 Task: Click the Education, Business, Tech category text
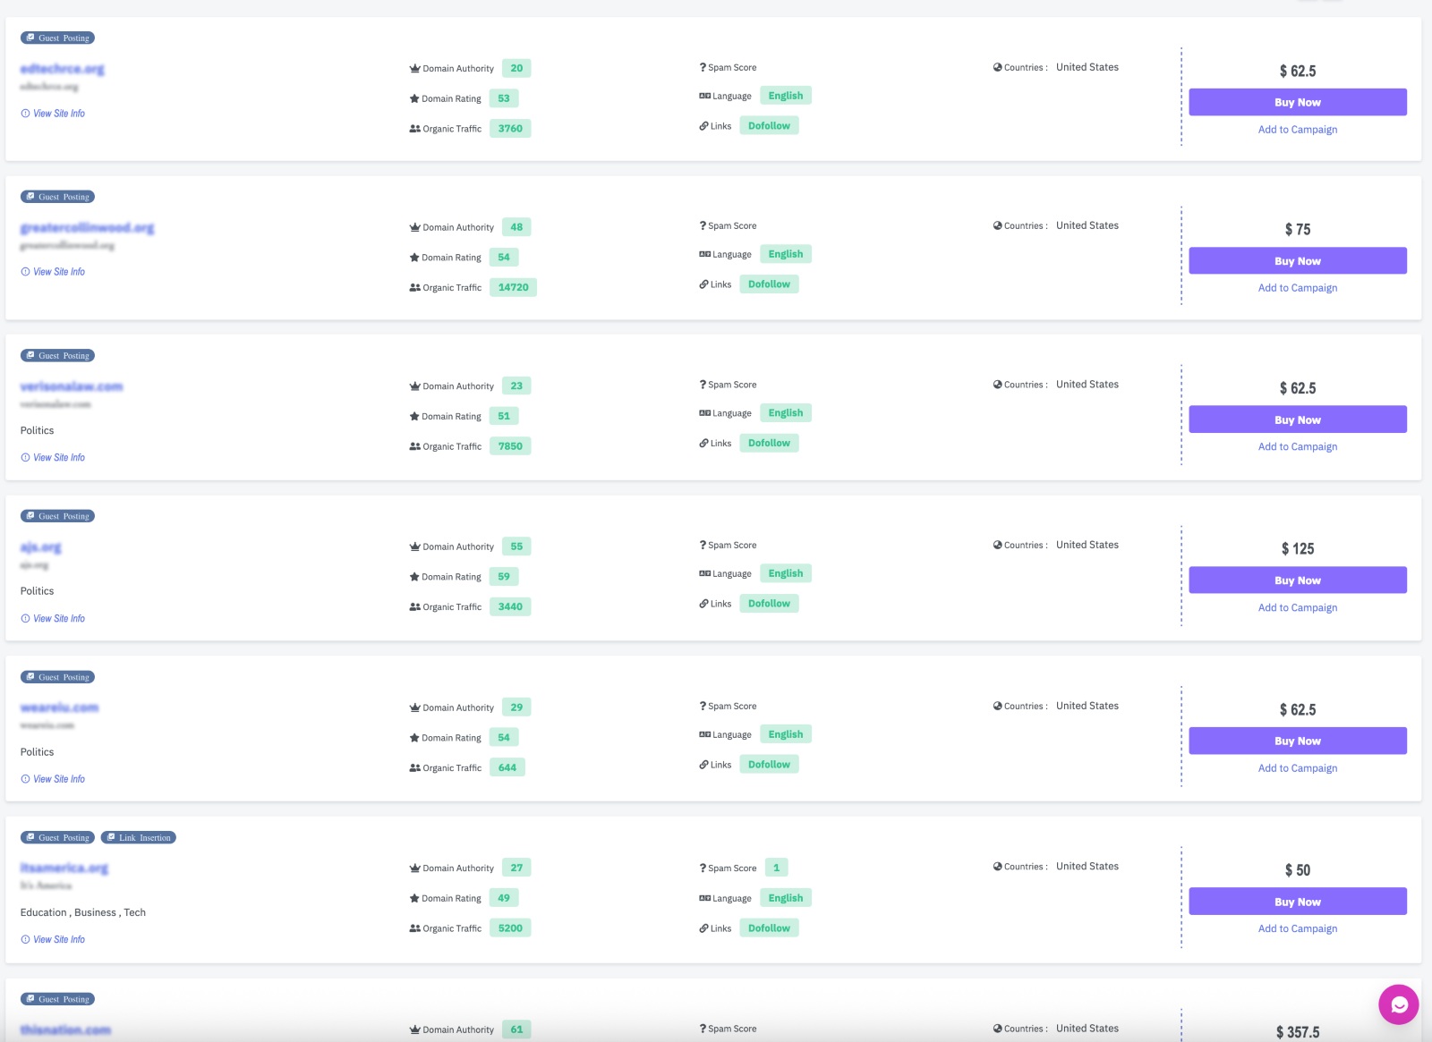pyautogui.click(x=83, y=912)
